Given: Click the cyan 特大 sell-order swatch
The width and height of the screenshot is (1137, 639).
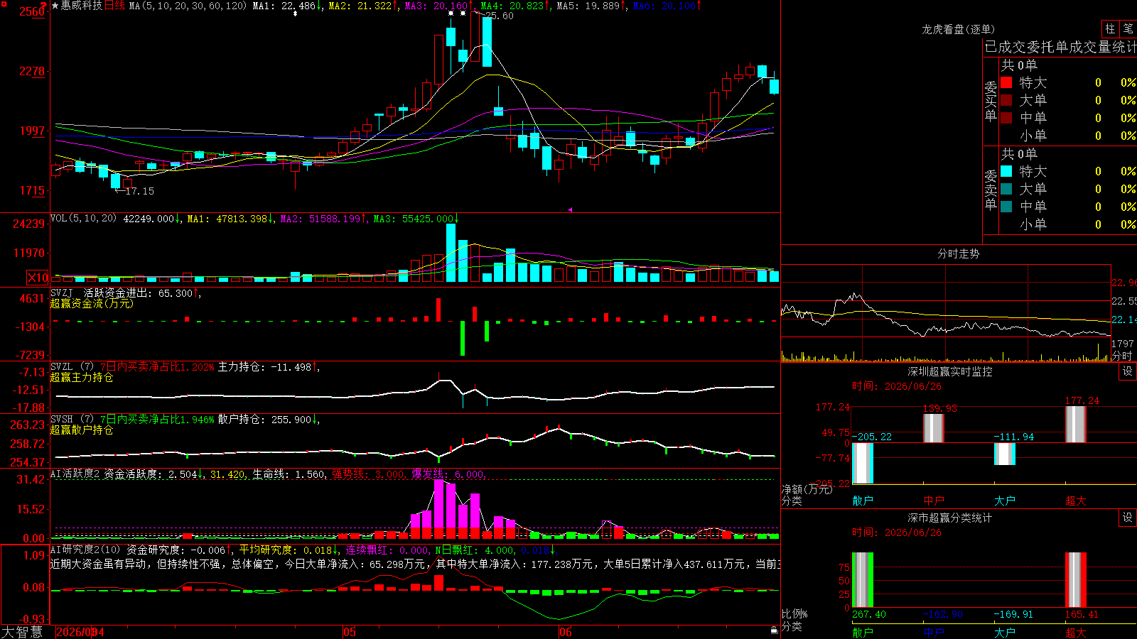Looking at the screenshot, I should [1006, 171].
